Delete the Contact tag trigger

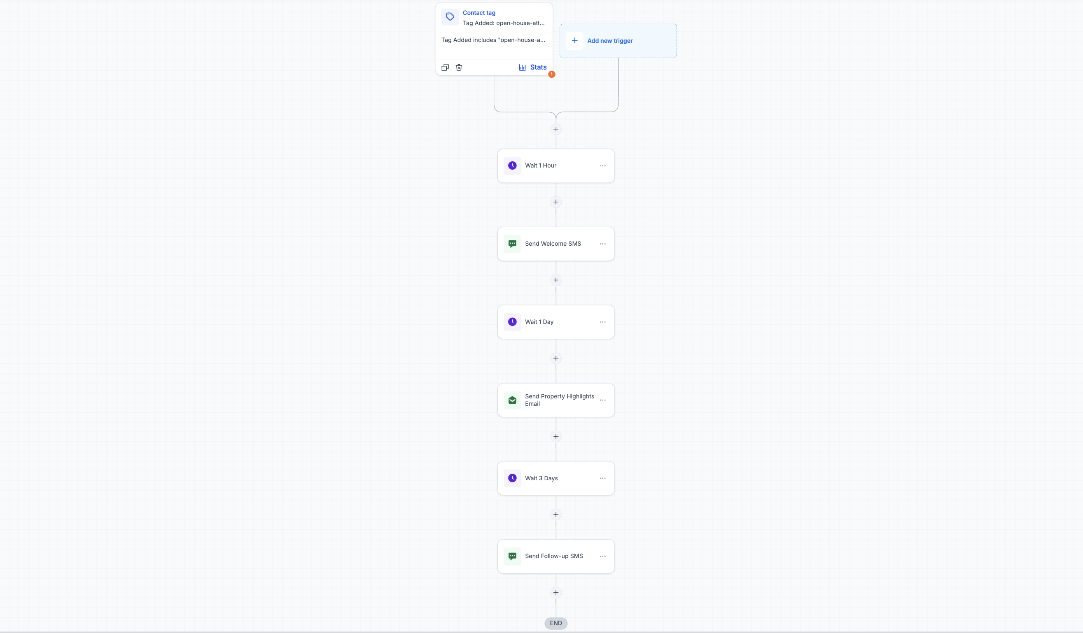(x=459, y=67)
